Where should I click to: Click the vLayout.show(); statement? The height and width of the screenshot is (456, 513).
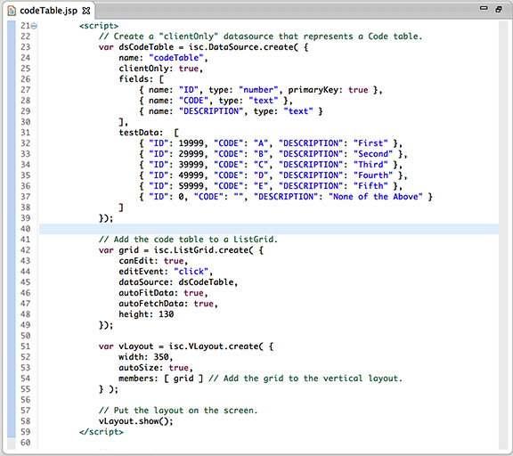point(135,421)
